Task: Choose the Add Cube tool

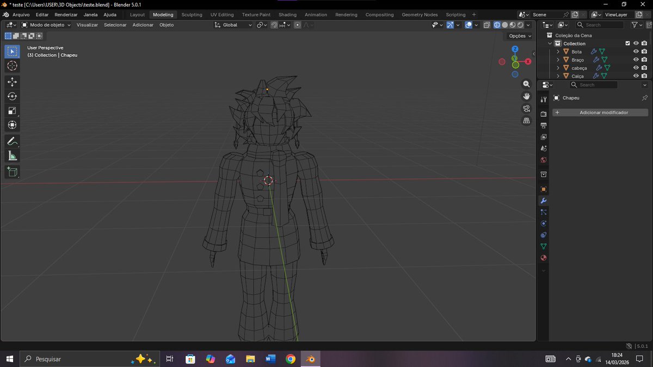Action: click(x=12, y=172)
